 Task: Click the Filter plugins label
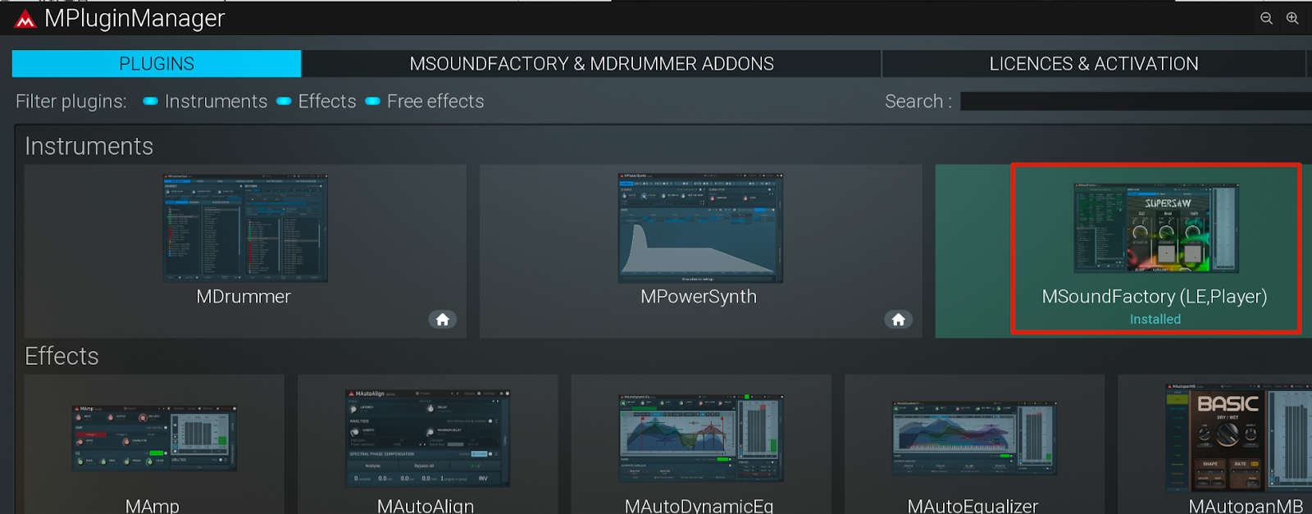point(71,102)
